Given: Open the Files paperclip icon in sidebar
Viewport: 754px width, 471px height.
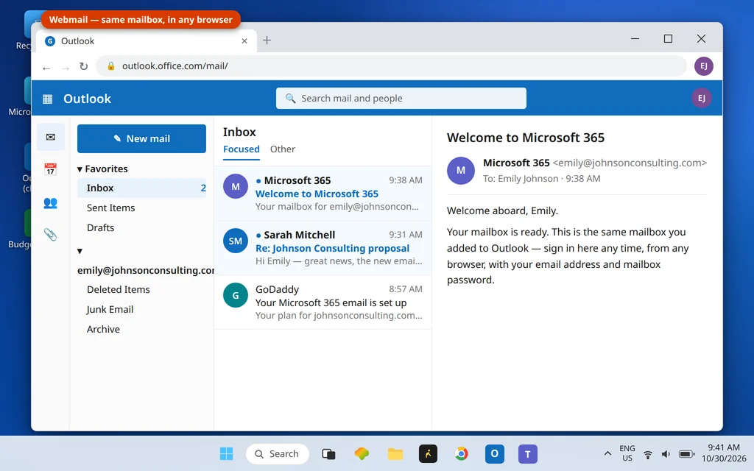Looking at the screenshot, I should [51, 235].
